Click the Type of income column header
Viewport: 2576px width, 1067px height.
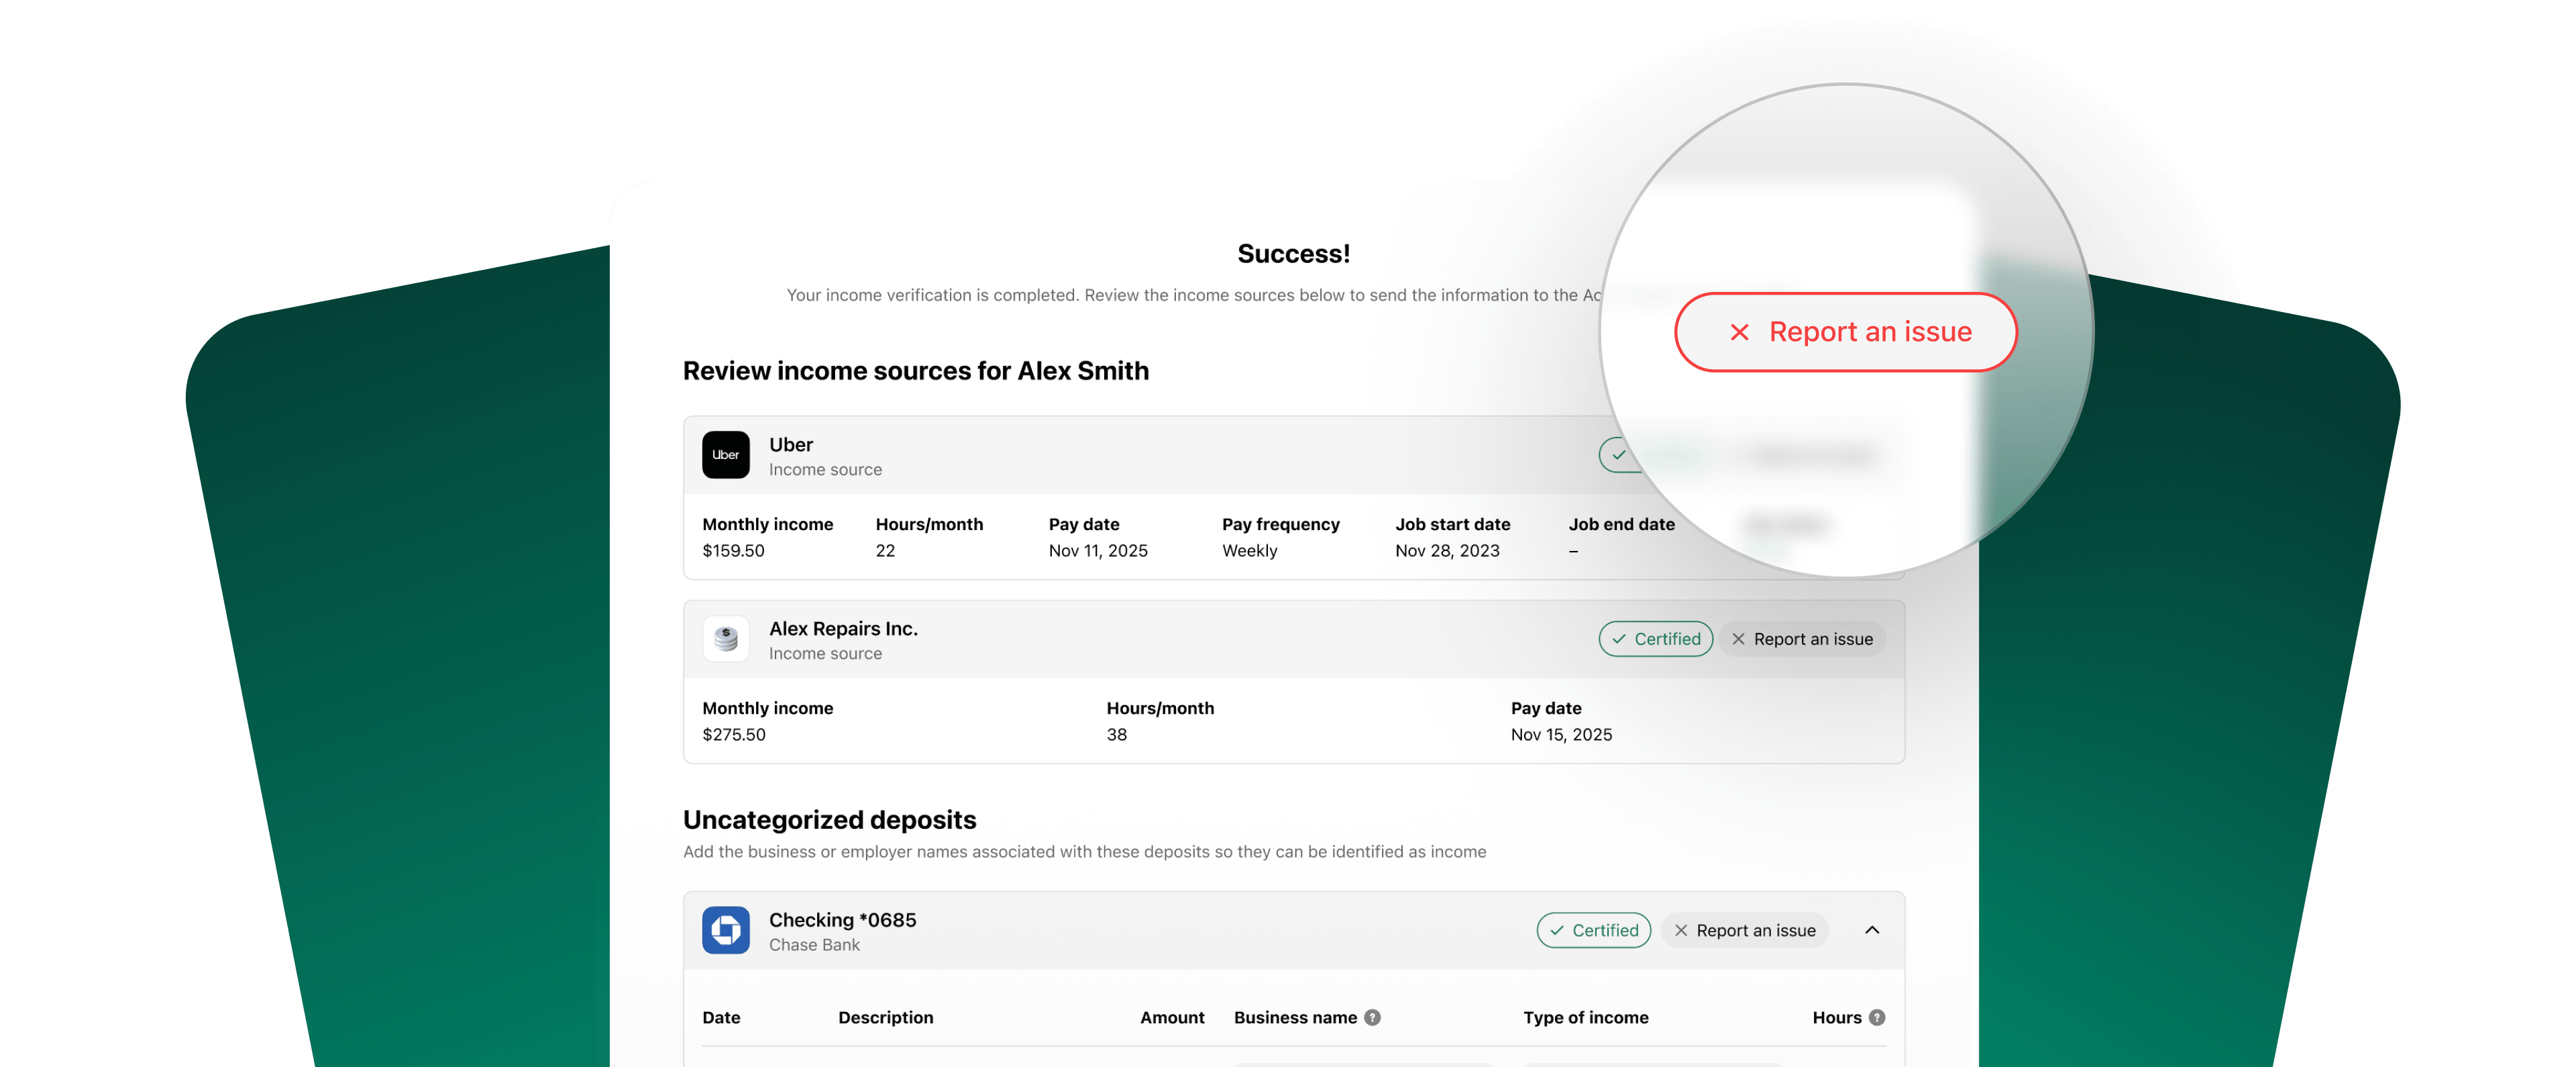tap(1585, 1017)
